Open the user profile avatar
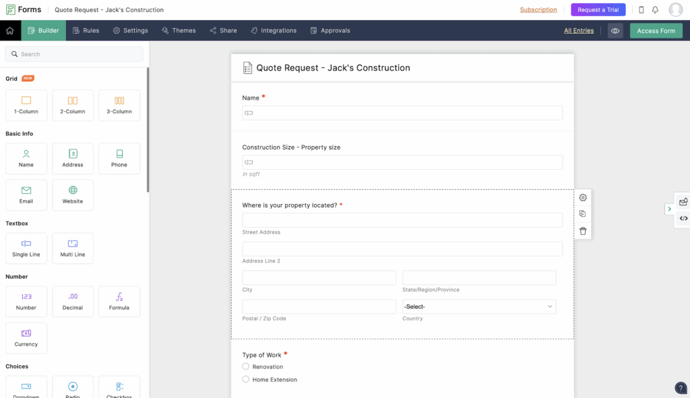The height and width of the screenshot is (398, 690). coord(675,9)
